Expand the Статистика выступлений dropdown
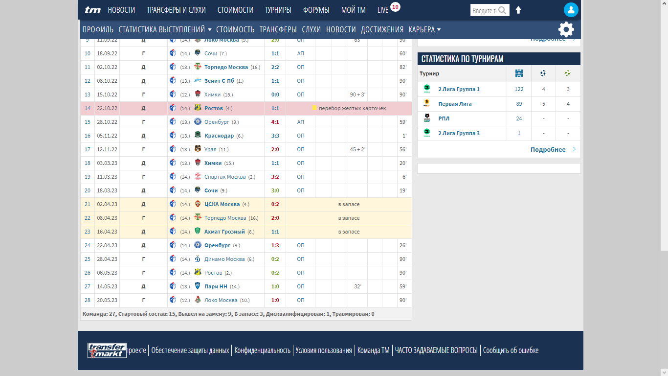 click(165, 29)
